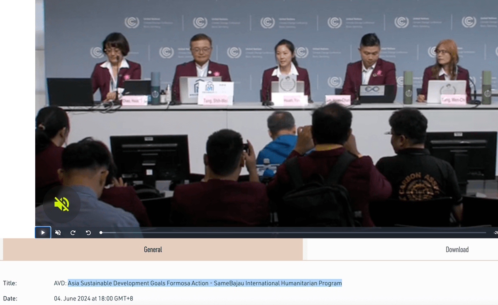Toggle mute in the player control bar
Viewport: 498px width, 305px height.
pyautogui.click(x=58, y=232)
